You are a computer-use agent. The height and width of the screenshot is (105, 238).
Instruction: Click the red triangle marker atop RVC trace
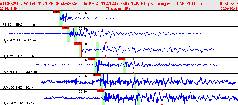click(105, 43)
